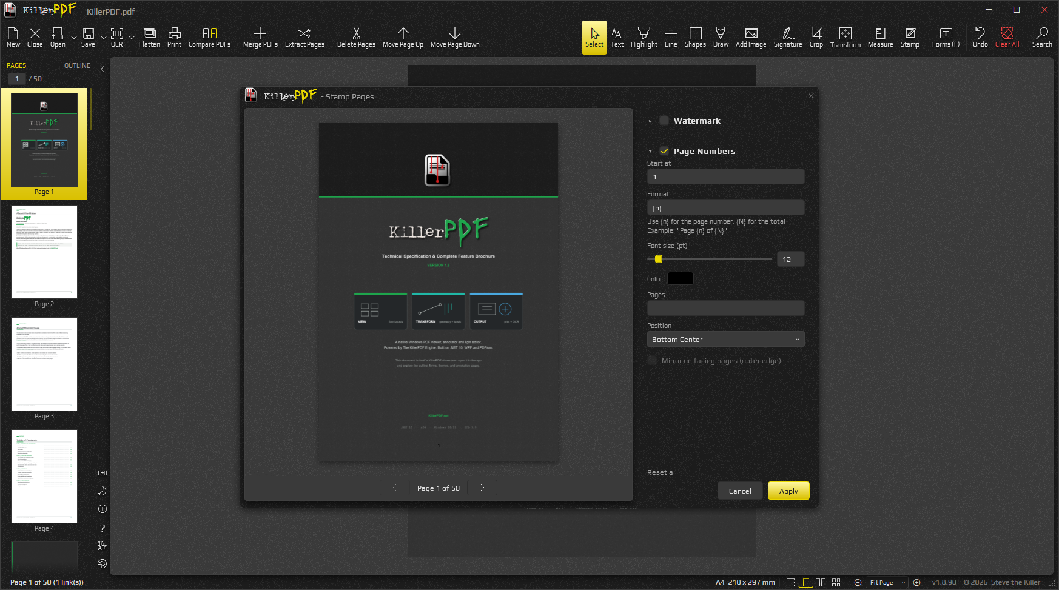Close the Stamp Pages dialog
1059x590 pixels.
(x=811, y=96)
